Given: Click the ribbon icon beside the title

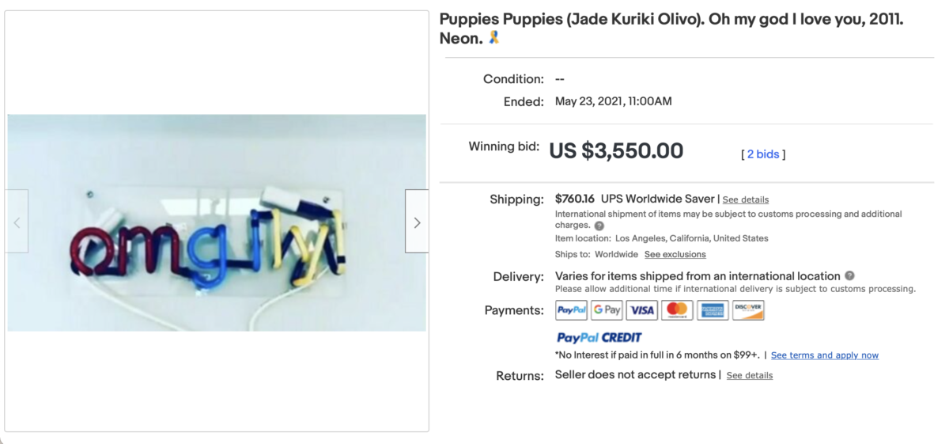Looking at the screenshot, I should 494,37.
